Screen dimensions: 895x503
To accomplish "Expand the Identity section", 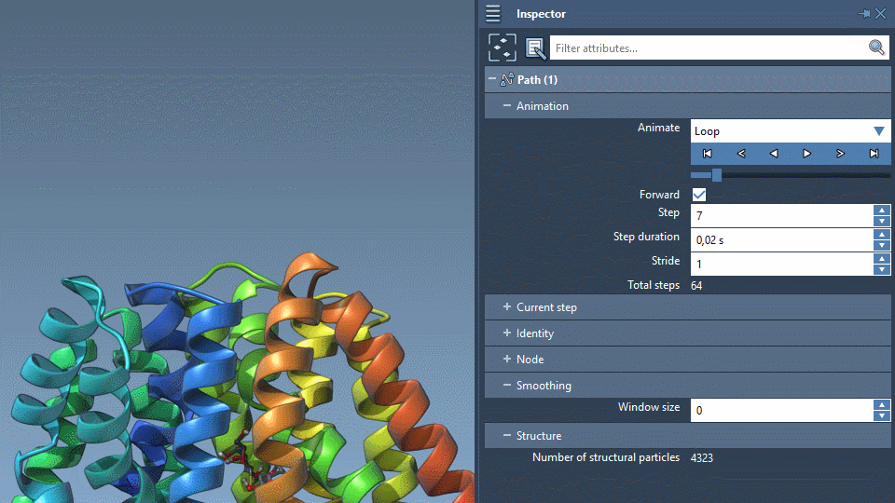I will (507, 333).
